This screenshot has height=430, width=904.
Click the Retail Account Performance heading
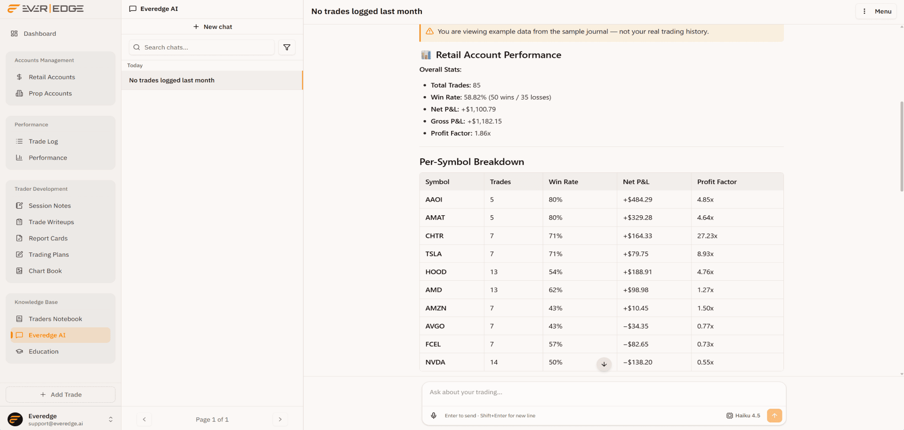pos(498,55)
